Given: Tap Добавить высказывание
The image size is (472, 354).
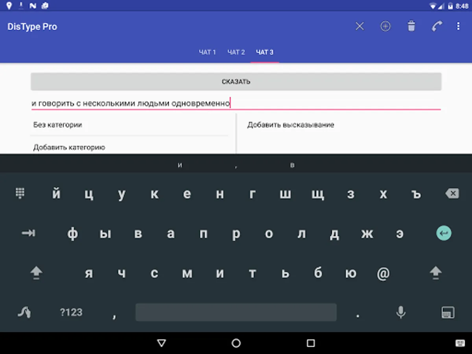Looking at the screenshot, I should pos(291,125).
